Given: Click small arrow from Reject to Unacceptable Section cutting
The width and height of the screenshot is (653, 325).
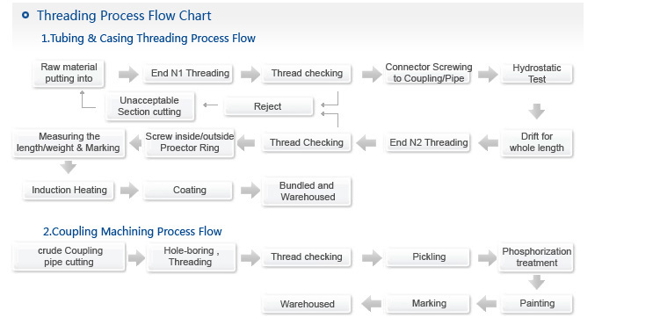Looking at the screenshot, I should 211,105.
